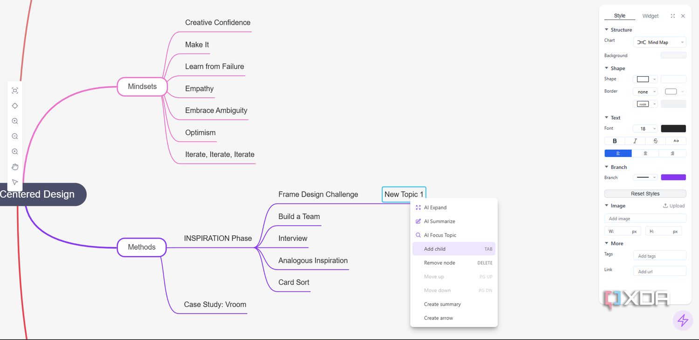Toggle strikethrough text formatting
This screenshot has height=340, width=699.
coord(656,141)
